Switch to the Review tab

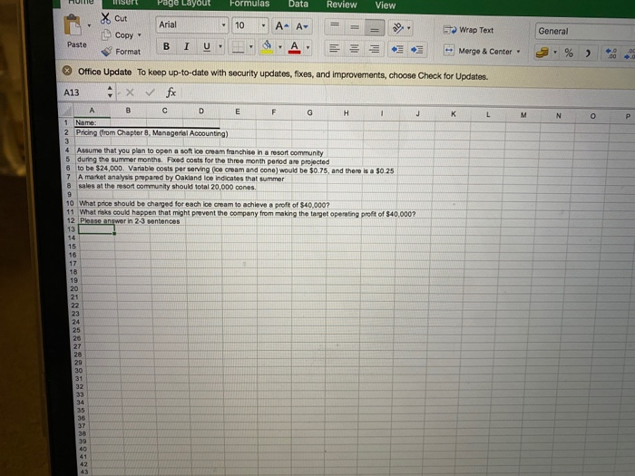click(341, 5)
